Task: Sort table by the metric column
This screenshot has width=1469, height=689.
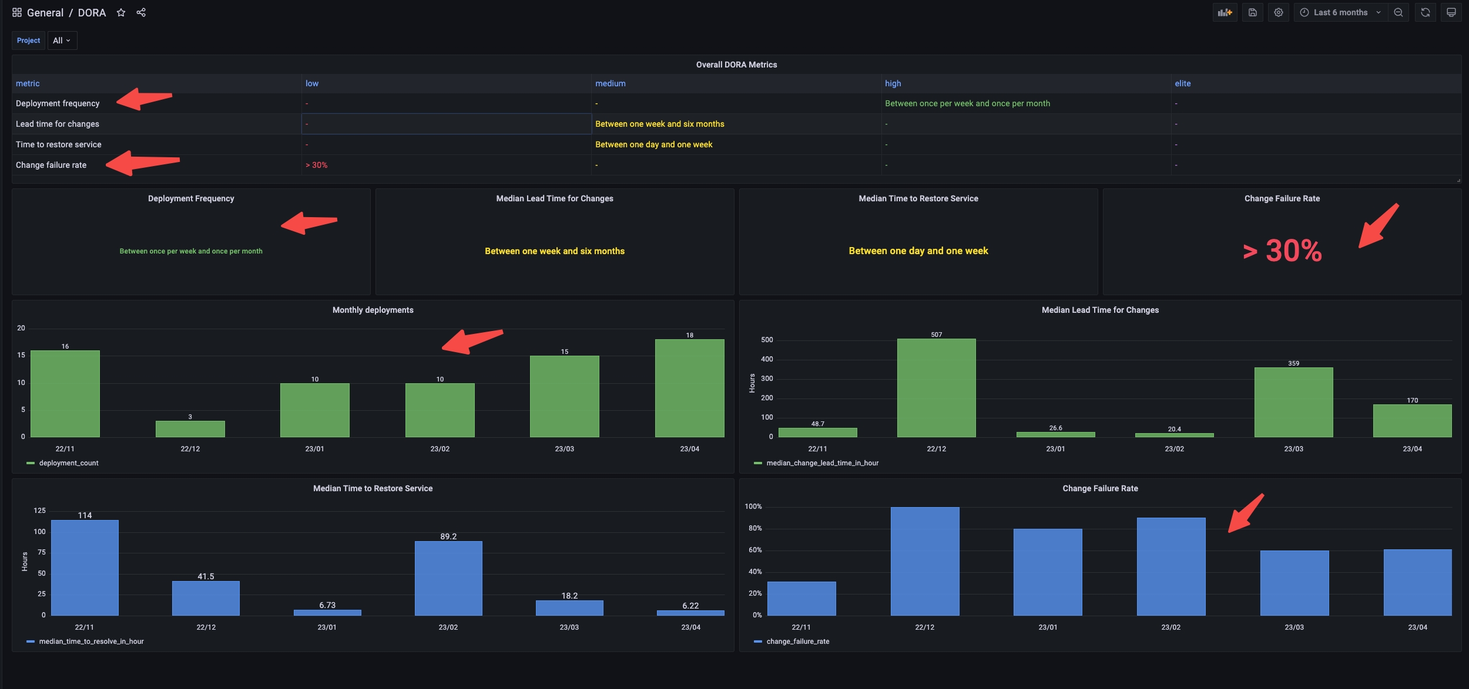Action: point(28,83)
